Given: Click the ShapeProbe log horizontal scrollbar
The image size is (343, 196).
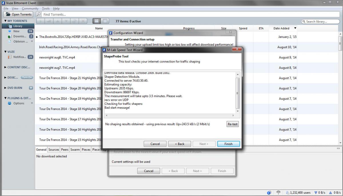Looking at the screenshot, I should 170,116.
